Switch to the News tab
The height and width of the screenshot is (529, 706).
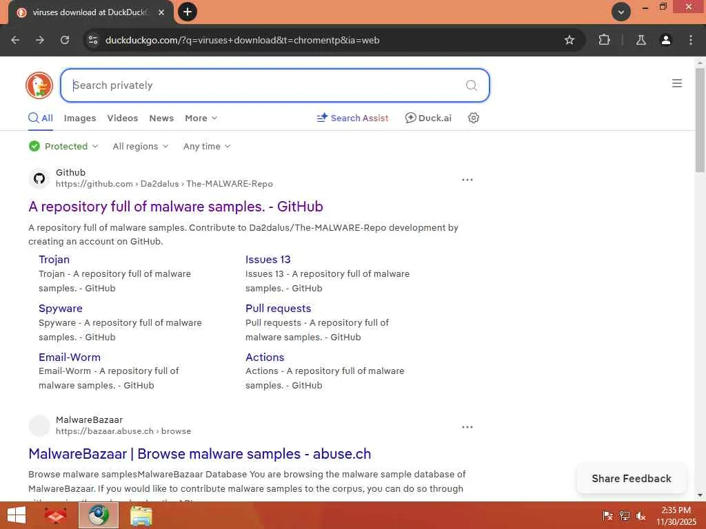pos(161,118)
